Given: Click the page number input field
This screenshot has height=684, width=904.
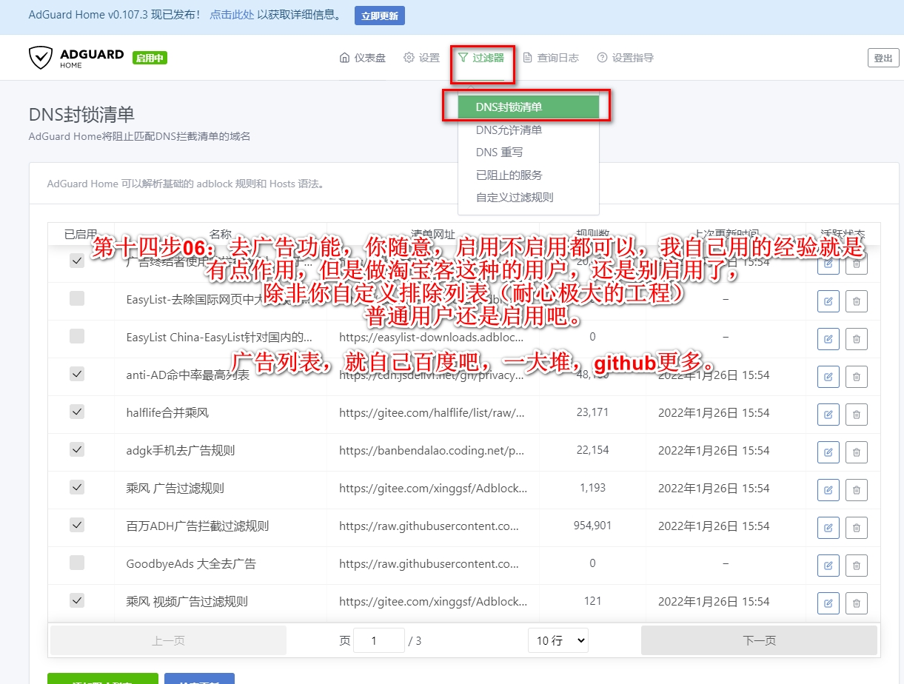Looking at the screenshot, I should (x=378, y=640).
